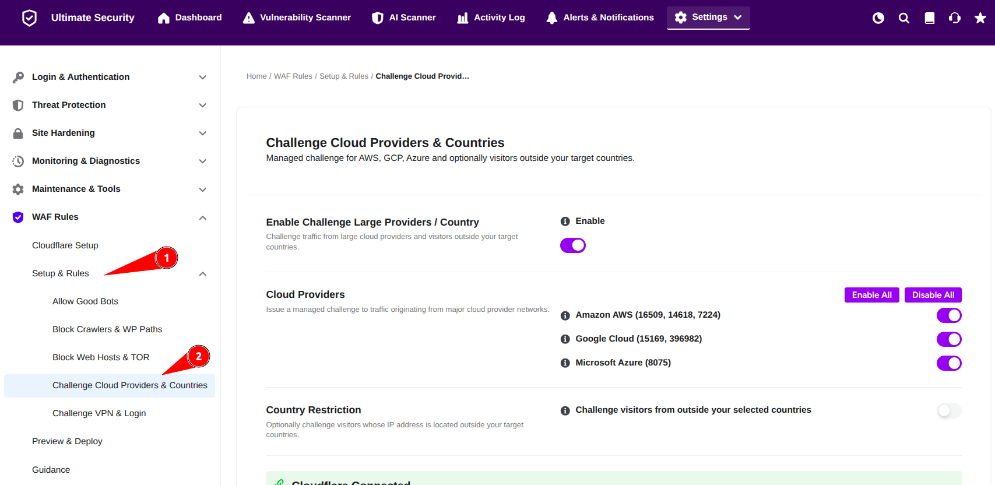Click info icon next to Enable label

point(565,222)
